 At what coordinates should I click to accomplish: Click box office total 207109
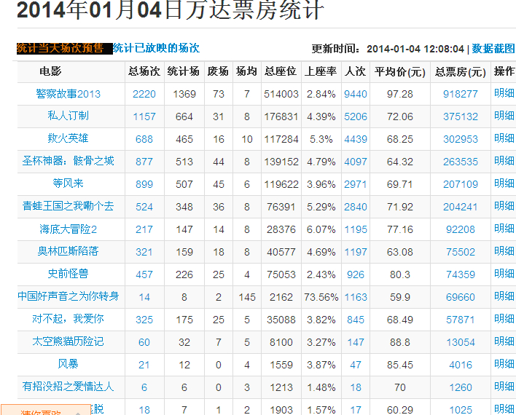pos(461,184)
